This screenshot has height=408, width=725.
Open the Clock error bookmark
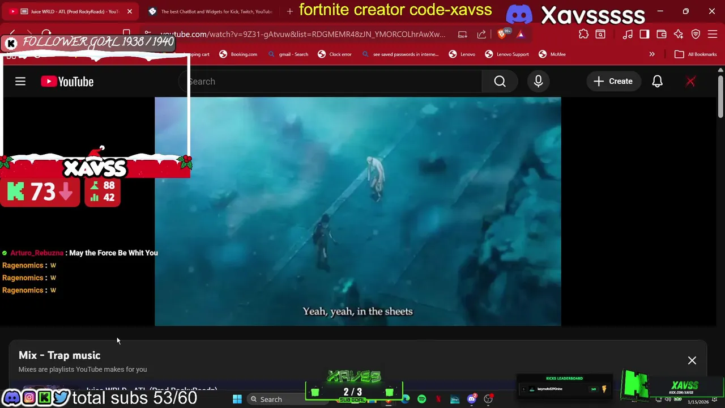click(335, 54)
